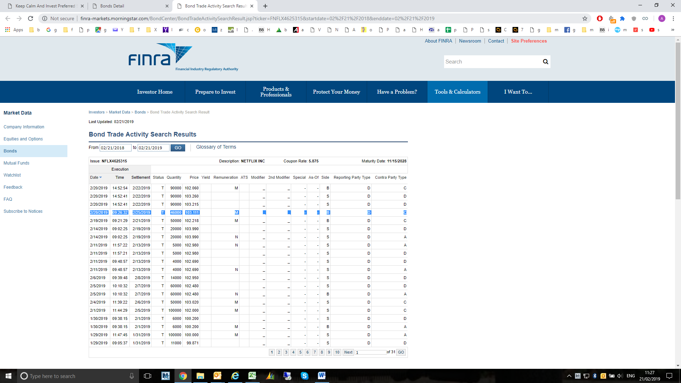The width and height of the screenshot is (681, 383).
Task: Click the From date field
Action: click(115, 148)
